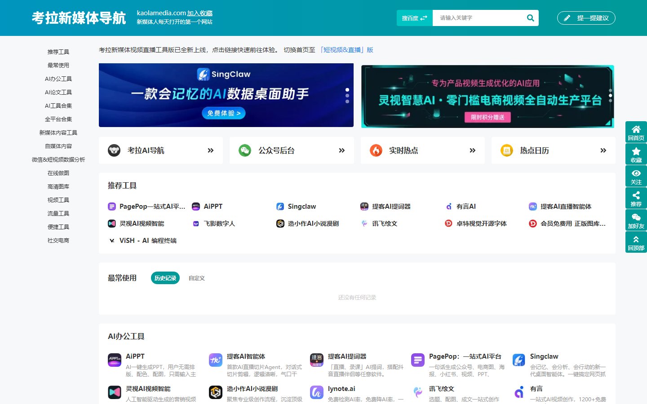647x404 pixels.
Task: Click the 考拉新媒体导航 site logo
Action: [x=79, y=18]
